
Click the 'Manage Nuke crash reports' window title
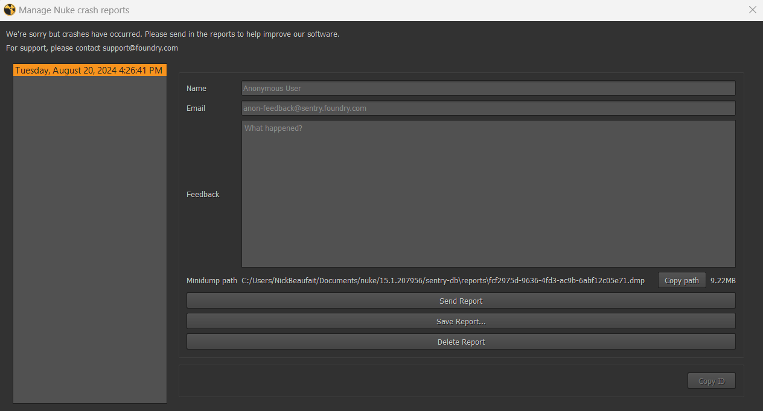tap(74, 10)
